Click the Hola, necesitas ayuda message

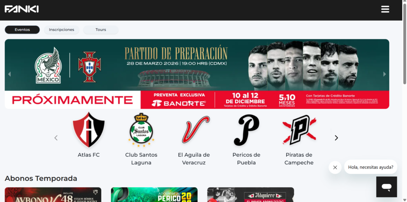(371, 167)
